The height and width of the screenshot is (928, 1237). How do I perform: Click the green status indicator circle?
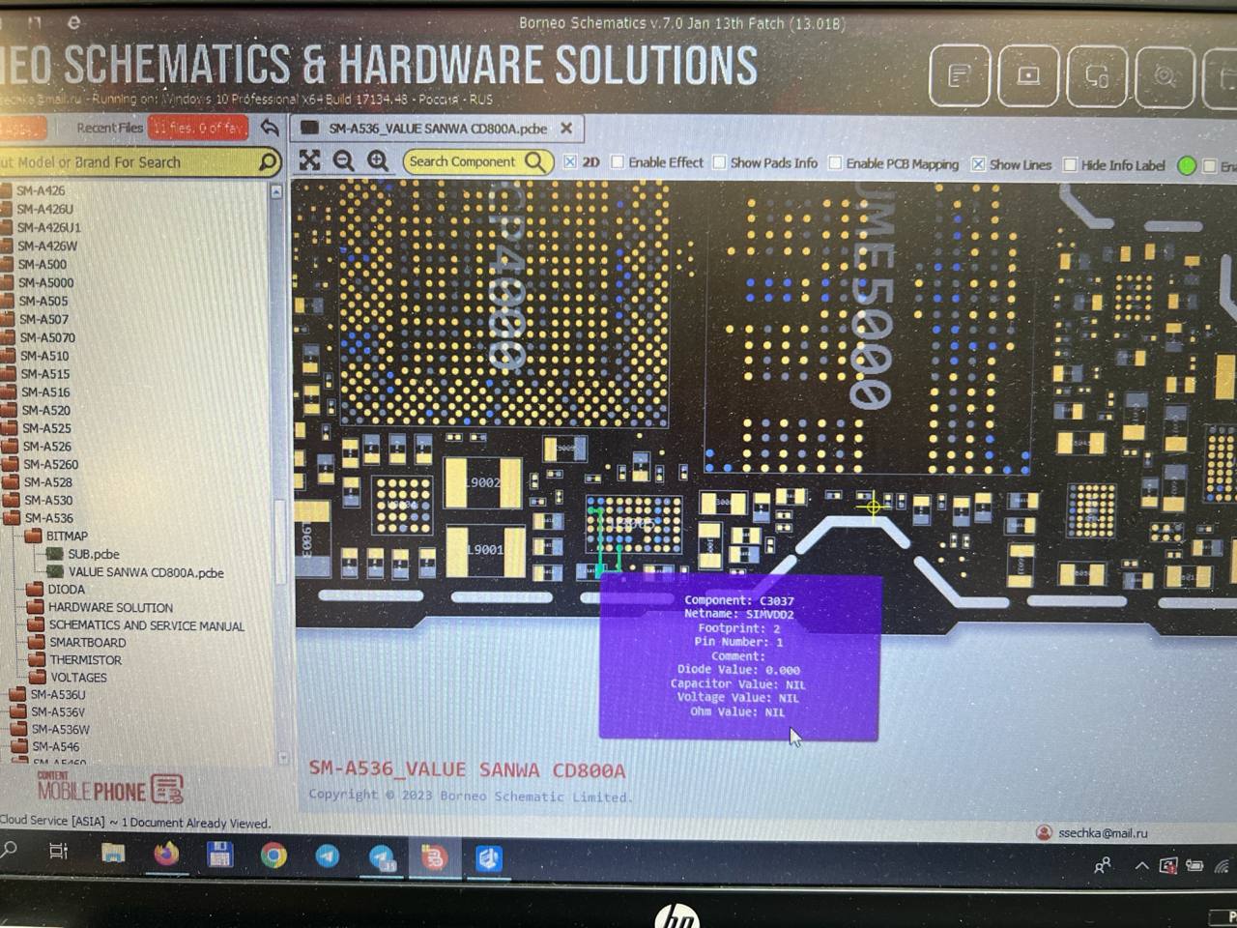point(1187,165)
